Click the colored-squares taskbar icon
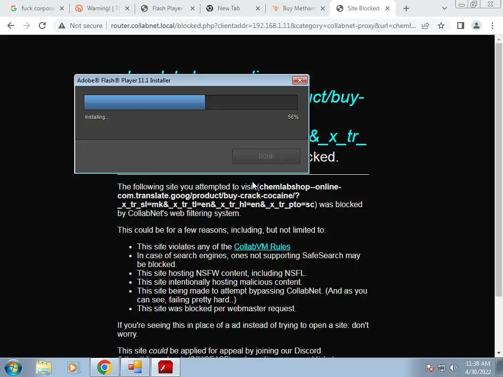Image resolution: width=503 pixels, height=377 pixels. [x=135, y=367]
